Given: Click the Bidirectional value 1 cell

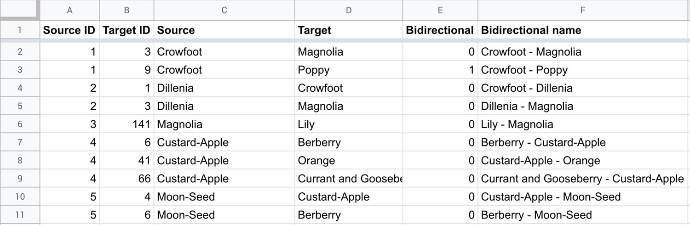Looking at the screenshot, I should tap(440, 70).
